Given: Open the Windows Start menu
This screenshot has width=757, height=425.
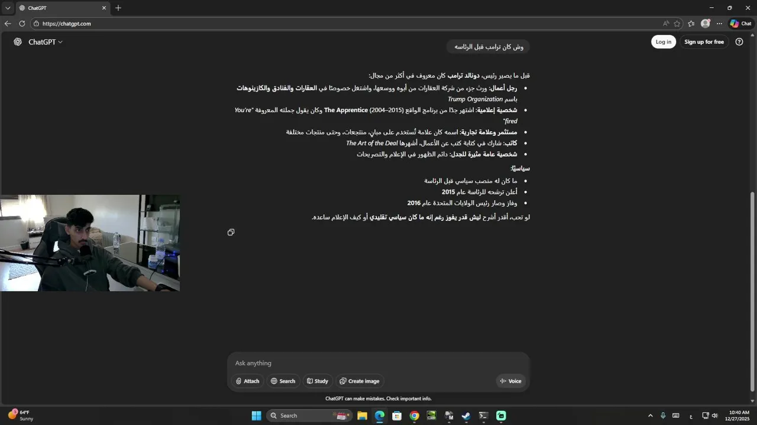Looking at the screenshot, I should 257,416.
